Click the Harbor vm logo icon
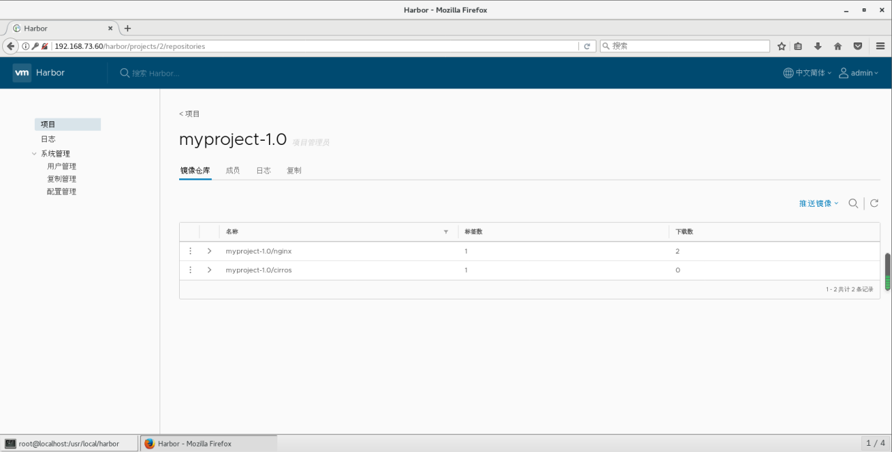Screen dimensions: 892x452 [x=21, y=72]
